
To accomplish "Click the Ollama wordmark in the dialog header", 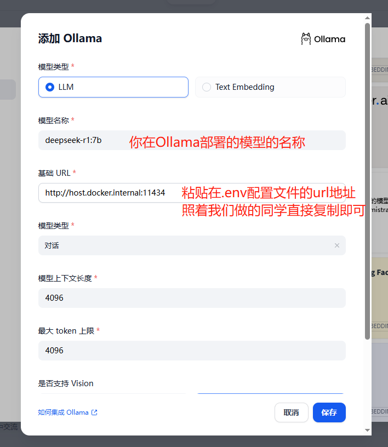I will 329,39.
